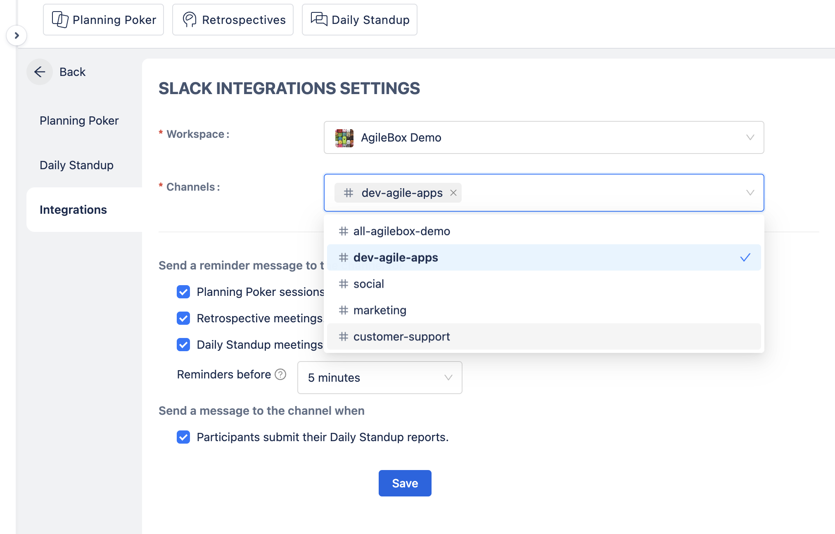Click the Retrospectives head icon
This screenshot has width=835, height=534.
tap(190, 19)
